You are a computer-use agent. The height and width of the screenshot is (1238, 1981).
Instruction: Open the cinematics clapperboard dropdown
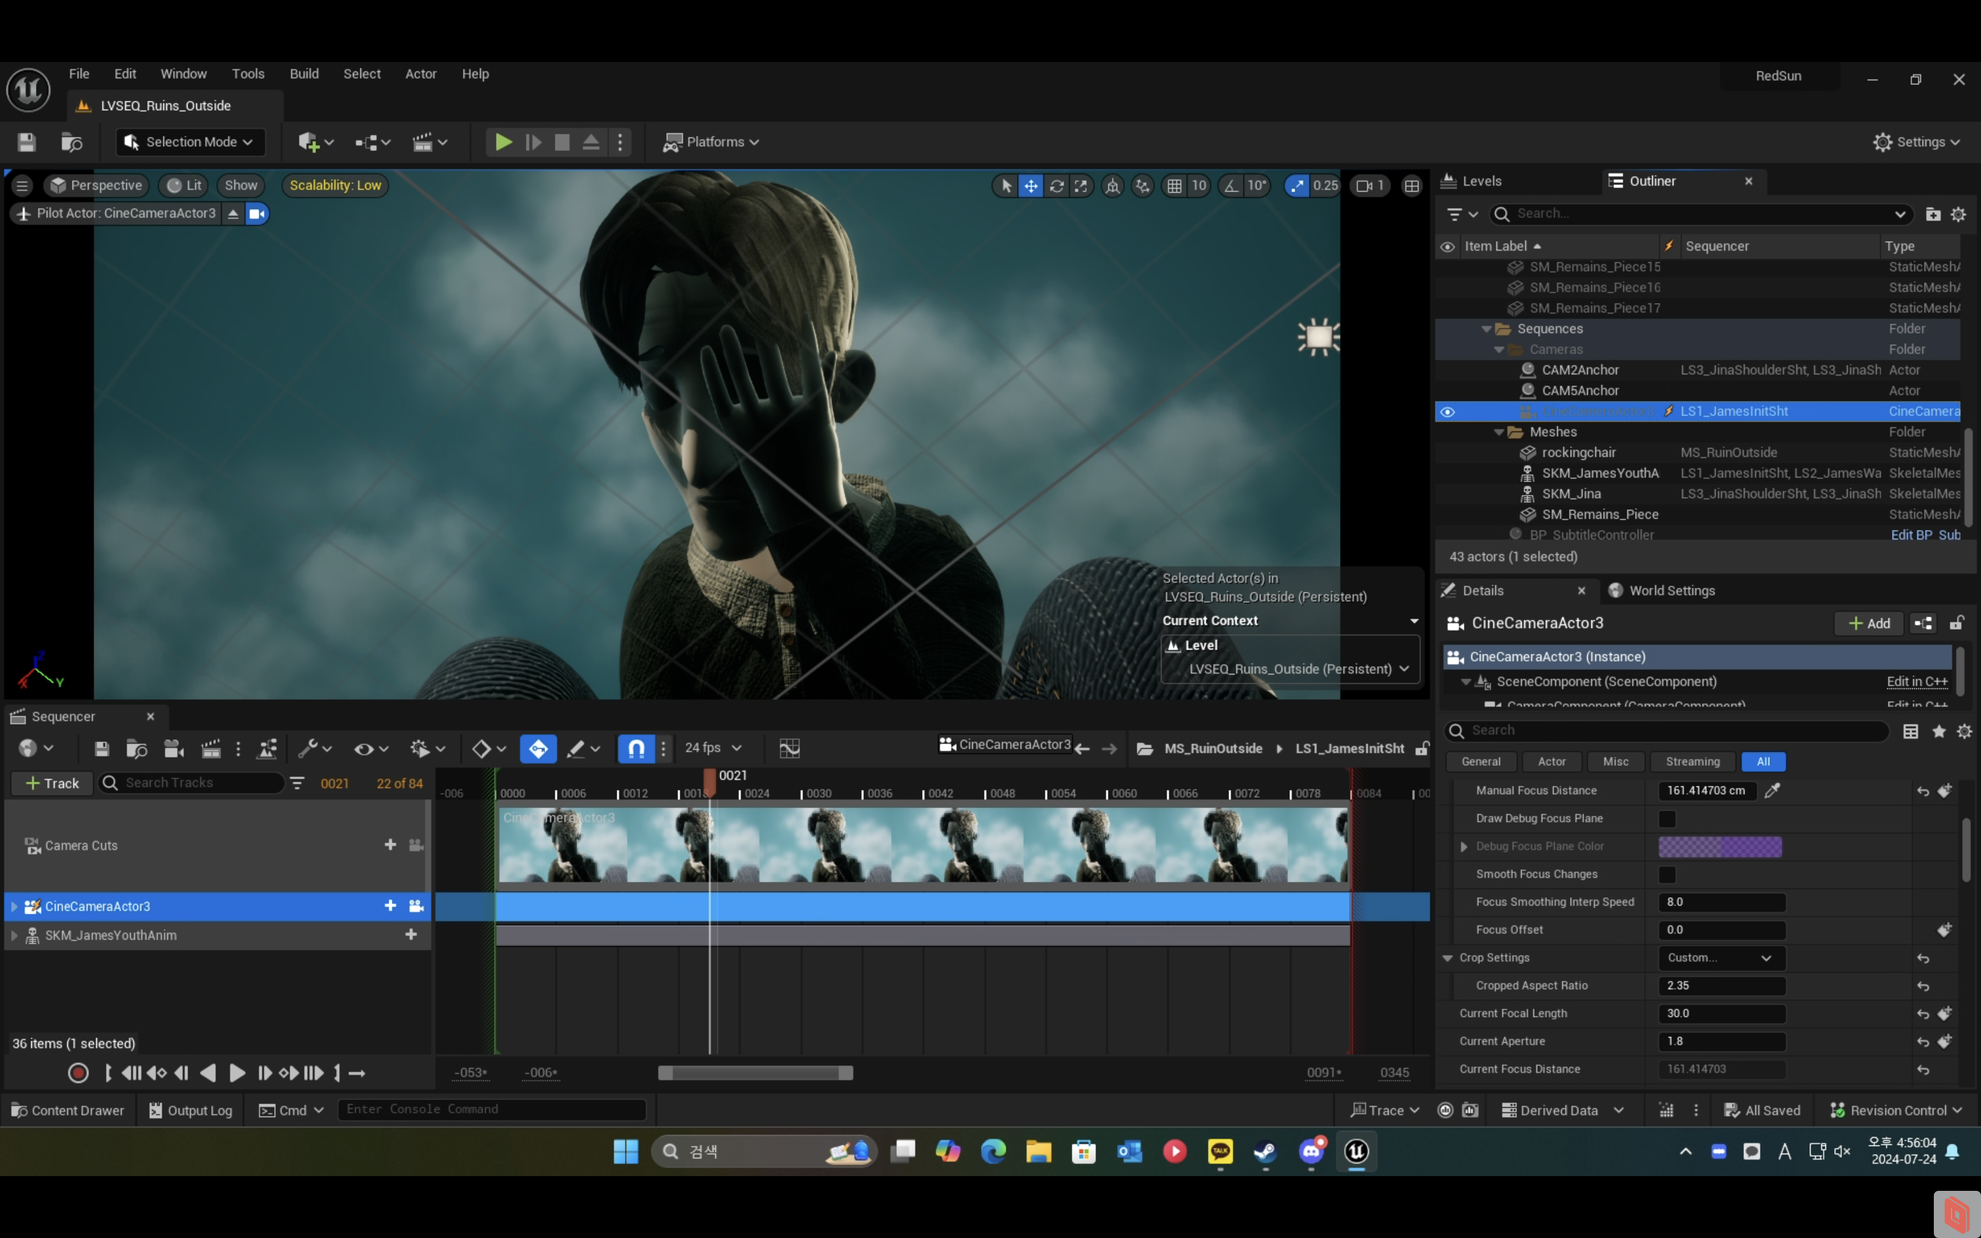pos(430,143)
